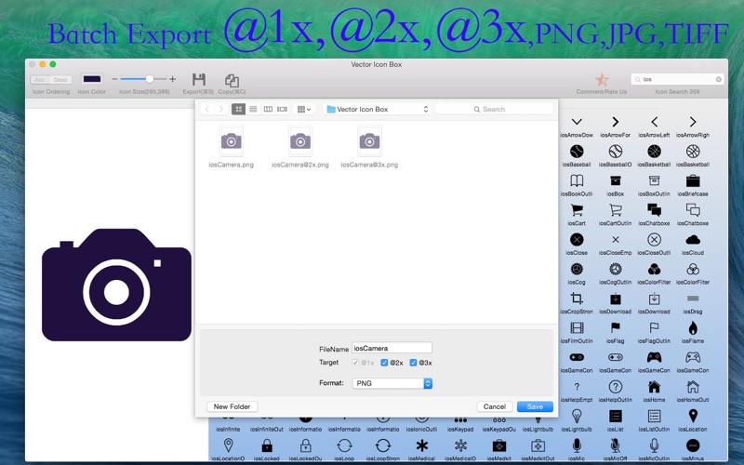This screenshot has width=744, height=465.
Task: Select the iosBriefcase icon
Action: coord(693,180)
